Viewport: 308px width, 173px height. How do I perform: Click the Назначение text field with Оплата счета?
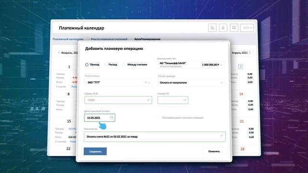[x=154, y=136]
